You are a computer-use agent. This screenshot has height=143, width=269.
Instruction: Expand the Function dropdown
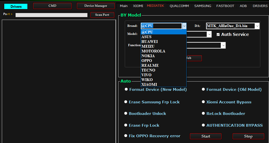(x=223, y=45)
